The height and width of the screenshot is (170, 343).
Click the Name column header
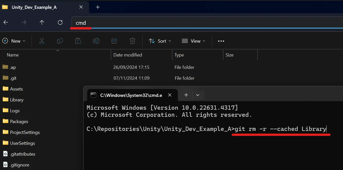click(x=12, y=55)
